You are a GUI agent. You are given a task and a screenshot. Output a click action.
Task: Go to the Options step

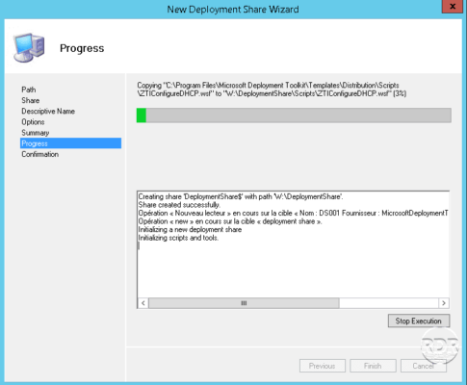pyautogui.click(x=33, y=122)
